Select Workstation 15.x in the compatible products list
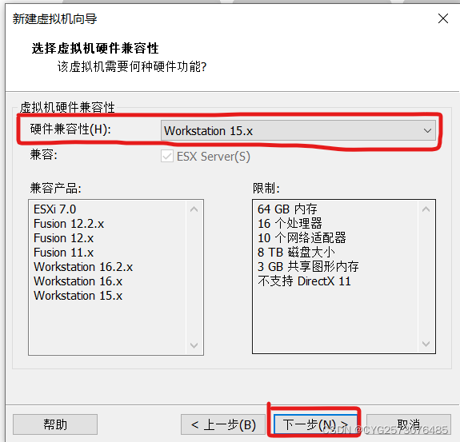The width and height of the screenshot is (460, 442). tap(78, 296)
